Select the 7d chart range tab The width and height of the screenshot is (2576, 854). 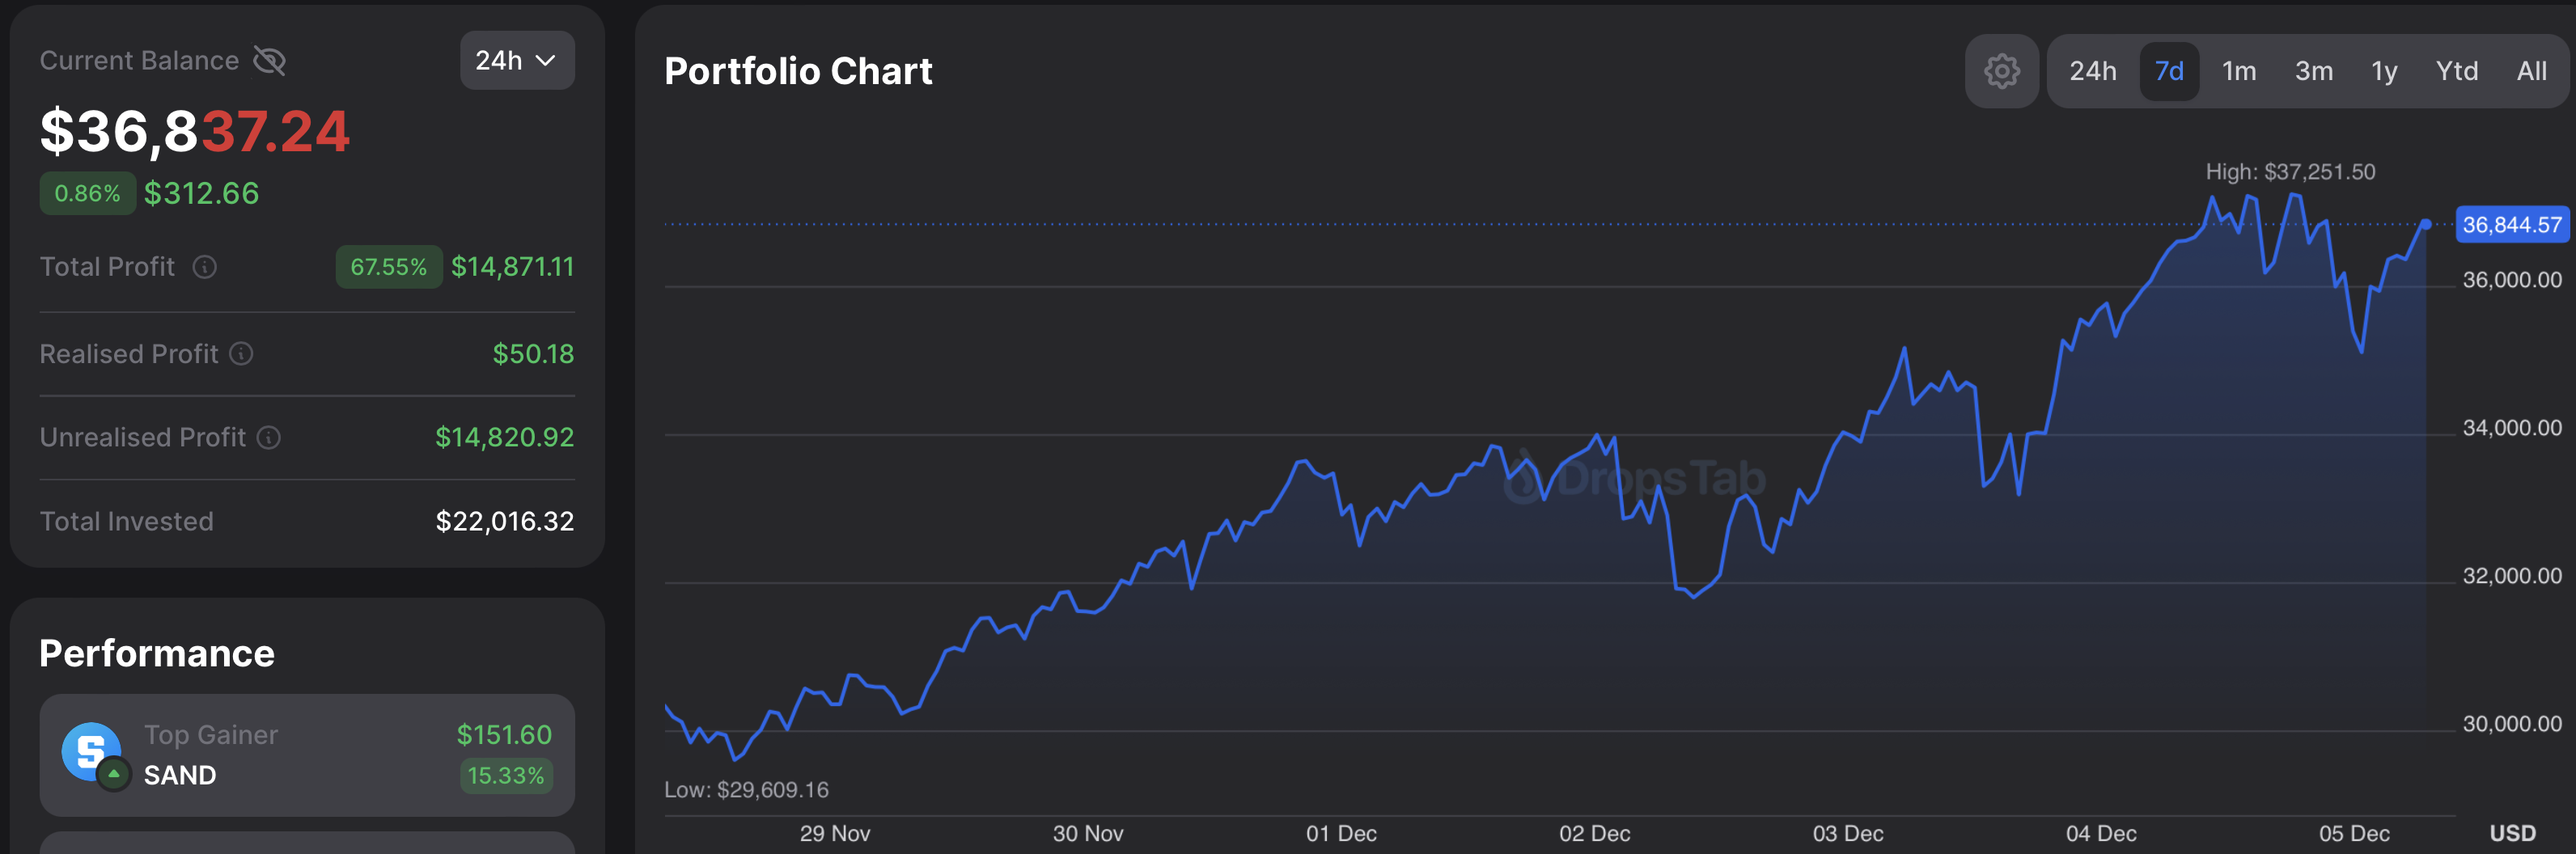point(2168,71)
